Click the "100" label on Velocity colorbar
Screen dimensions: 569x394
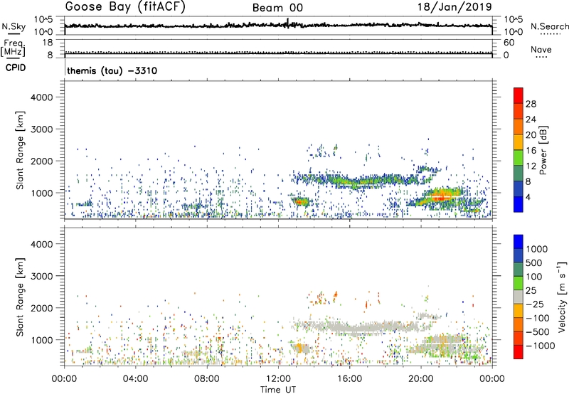coord(534,277)
